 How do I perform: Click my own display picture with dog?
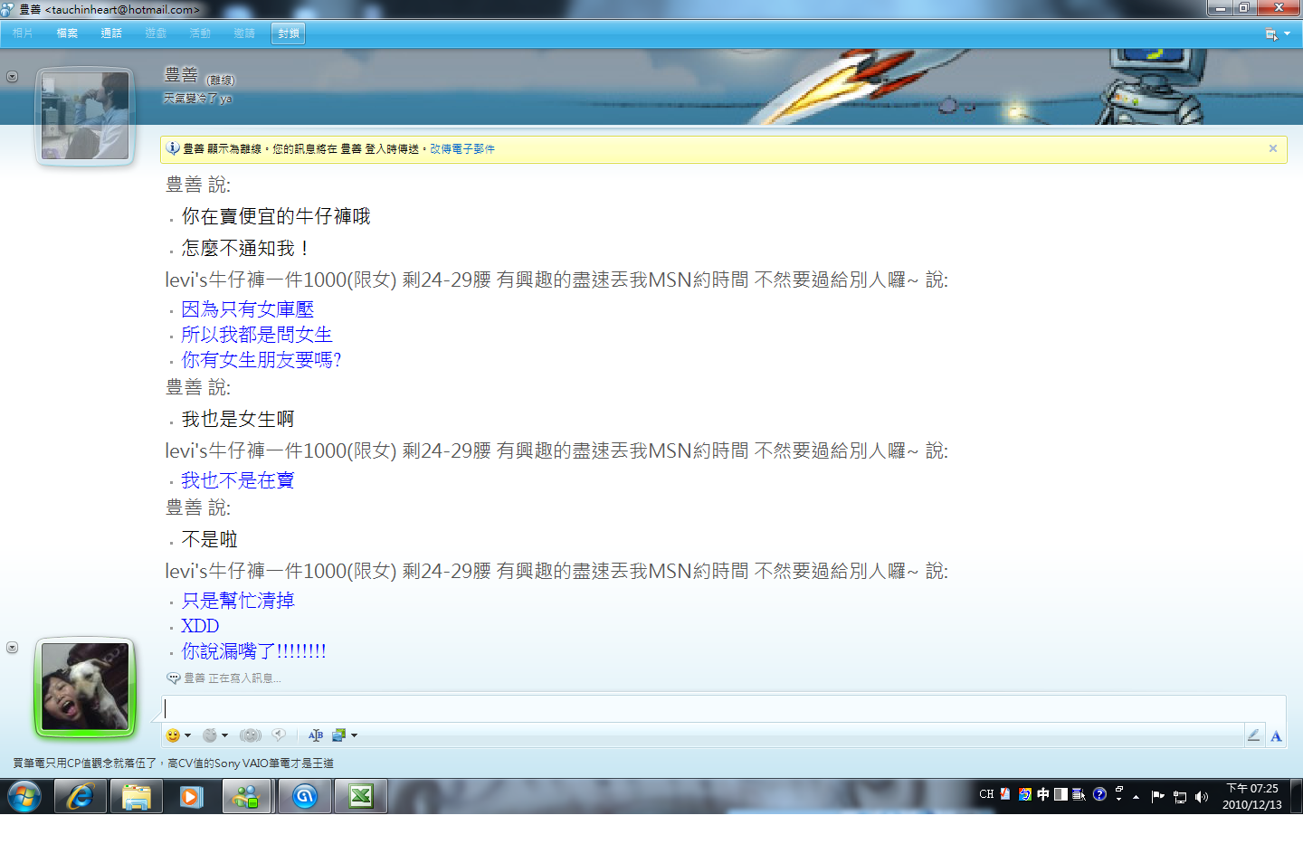[x=85, y=687]
